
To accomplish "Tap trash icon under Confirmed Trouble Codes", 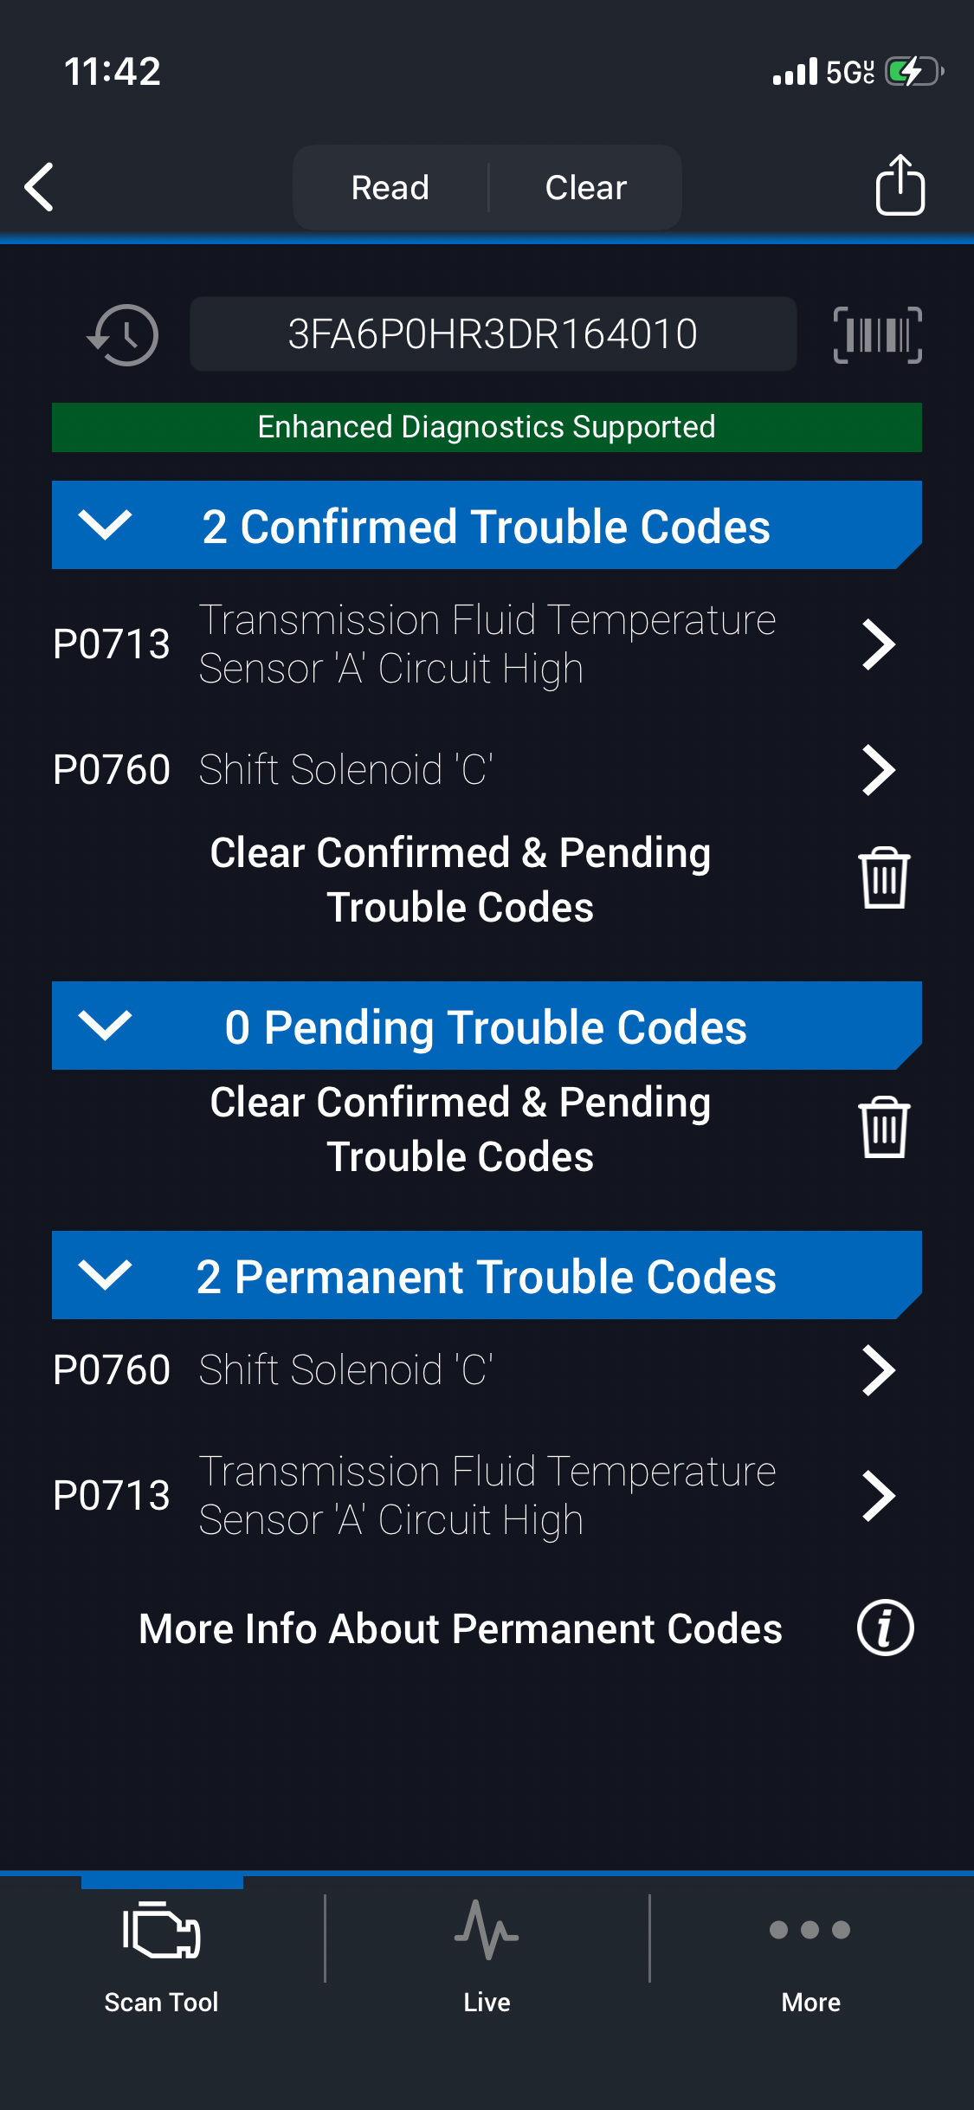I will pos(884,878).
